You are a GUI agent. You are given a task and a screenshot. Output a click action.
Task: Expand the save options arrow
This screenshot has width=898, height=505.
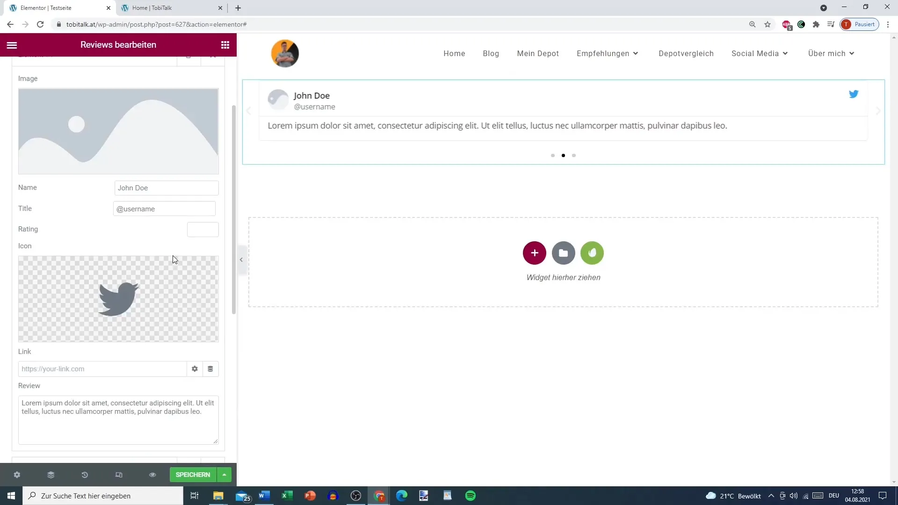pyautogui.click(x=224, y=475)
